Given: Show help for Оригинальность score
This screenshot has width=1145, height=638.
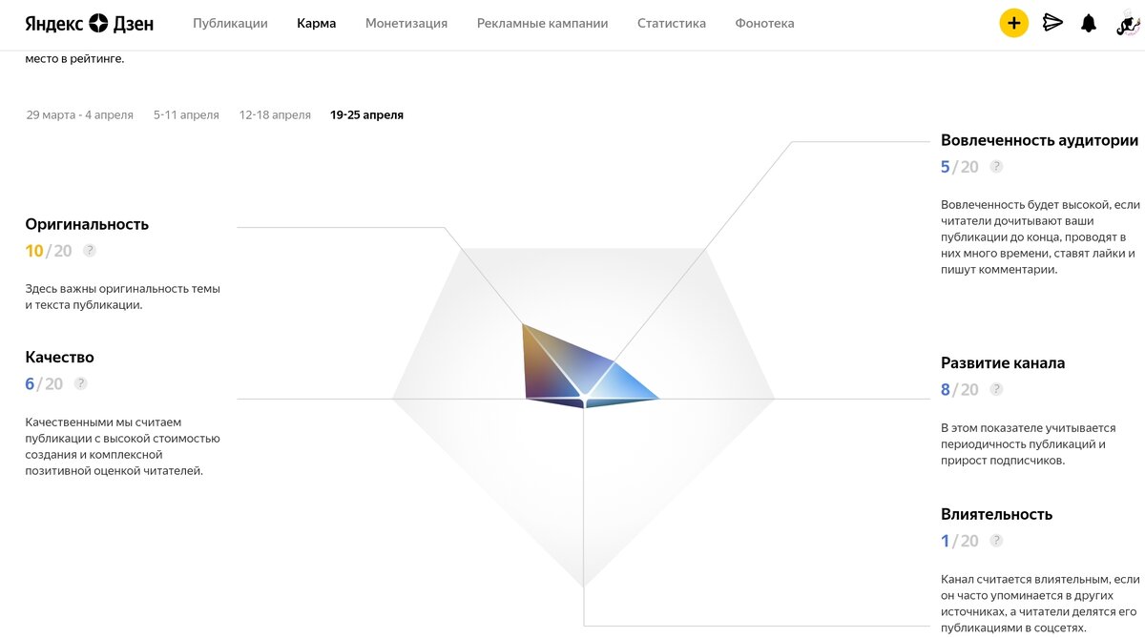Looking at the screenshot, I should pos(90,251).
